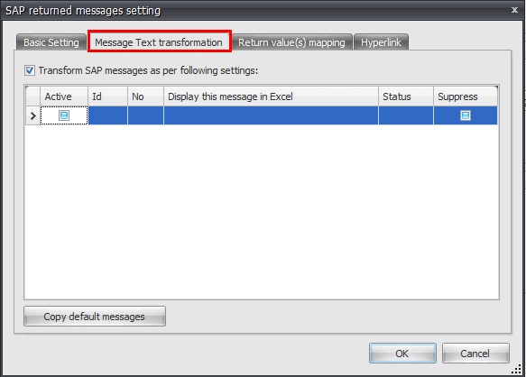
Task: Toggle Transform SAP messages checkbox
Action: click(x=30, y=70)
